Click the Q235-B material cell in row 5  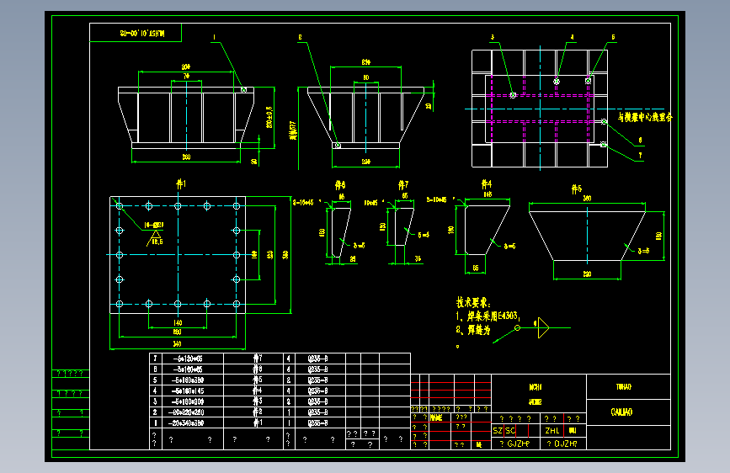pos(320,380)
